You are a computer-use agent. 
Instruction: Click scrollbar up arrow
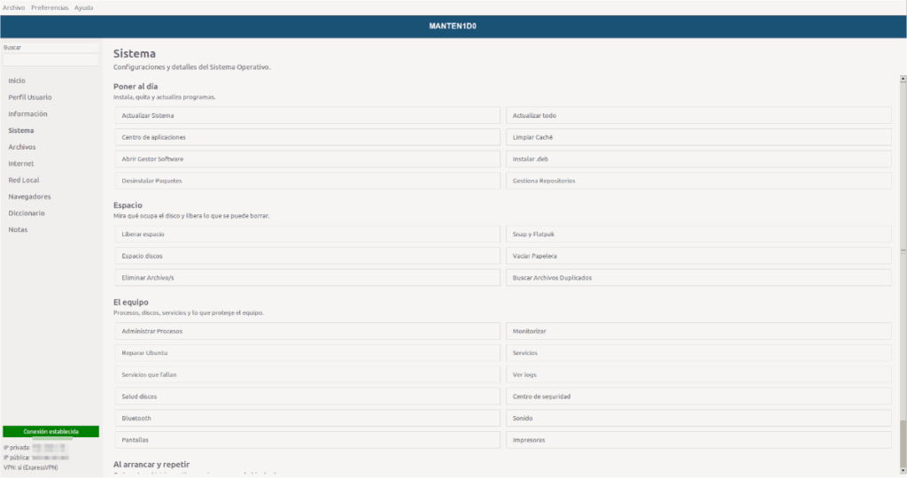903,79
